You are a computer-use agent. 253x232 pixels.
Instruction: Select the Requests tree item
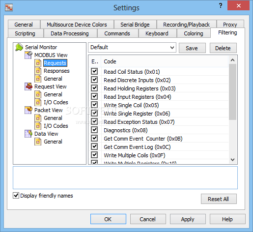pos(55,63)
